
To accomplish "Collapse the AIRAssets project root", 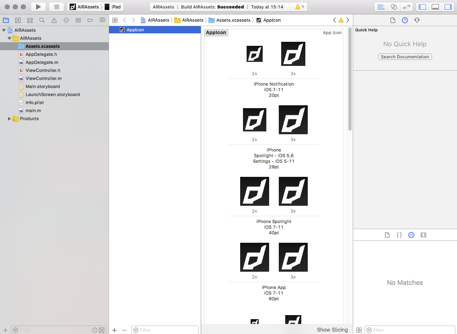I will [x=4, y=30].
